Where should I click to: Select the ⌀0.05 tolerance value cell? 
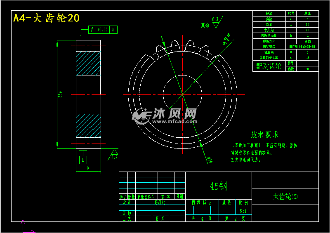click(x=103, y=30)
